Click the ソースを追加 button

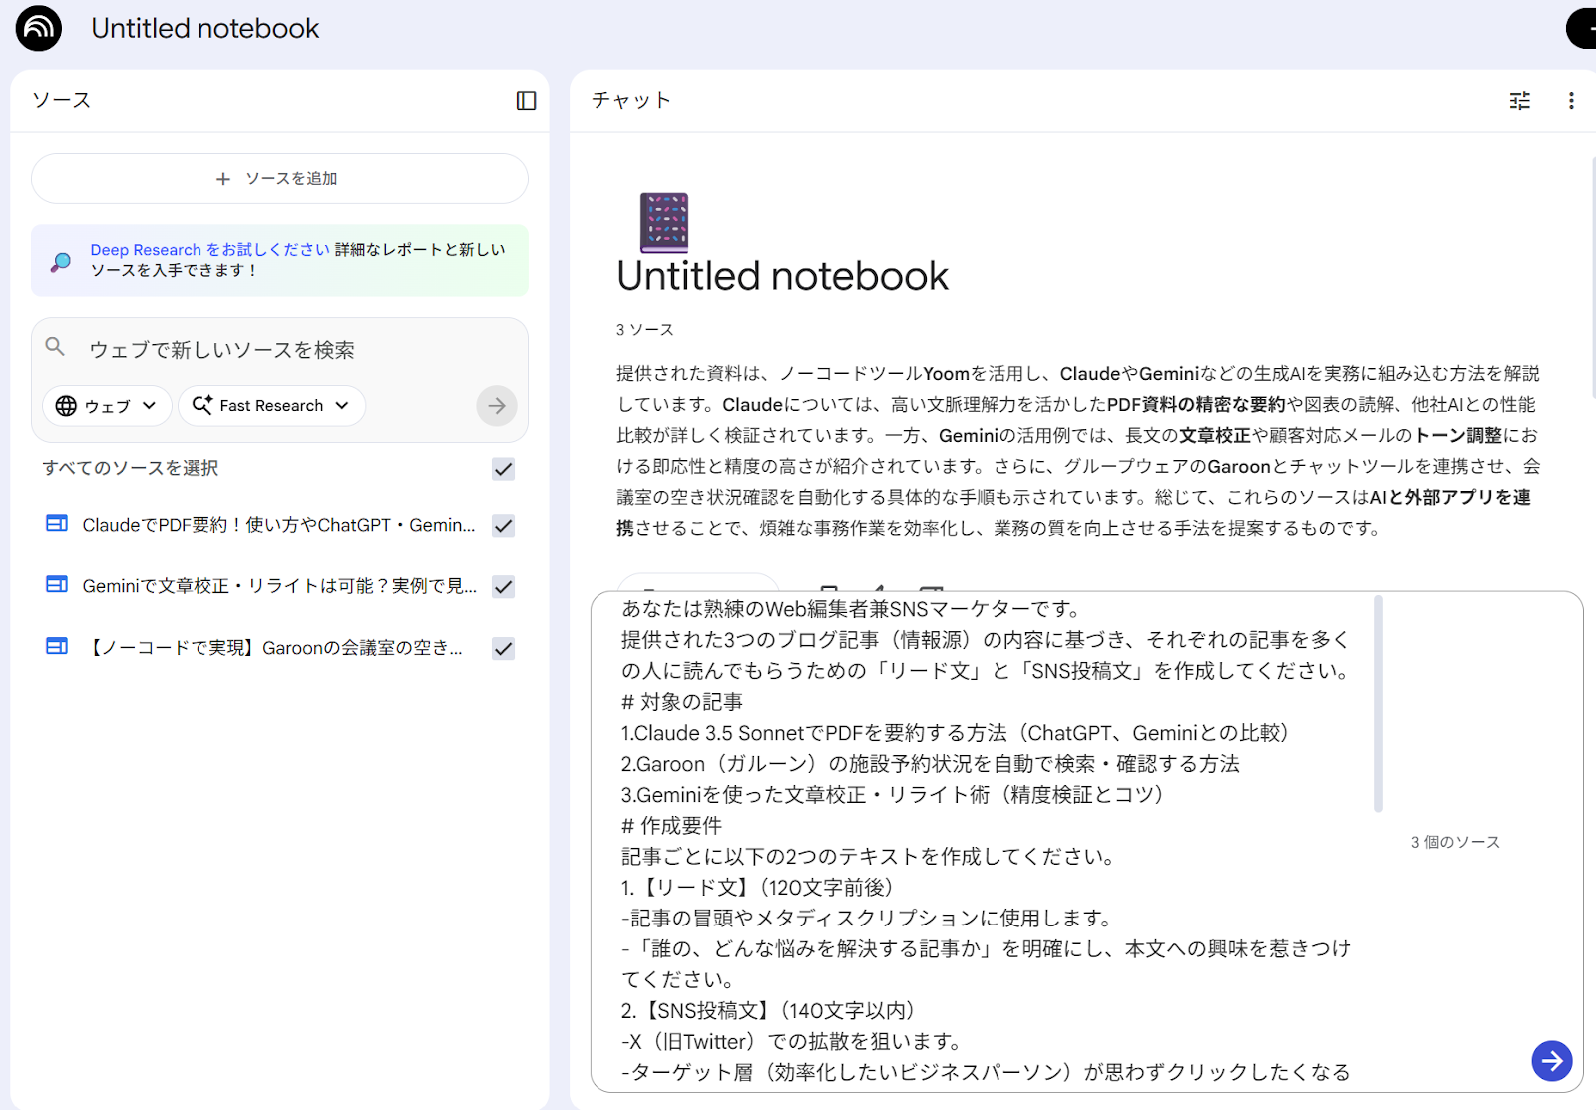[279, 179]
